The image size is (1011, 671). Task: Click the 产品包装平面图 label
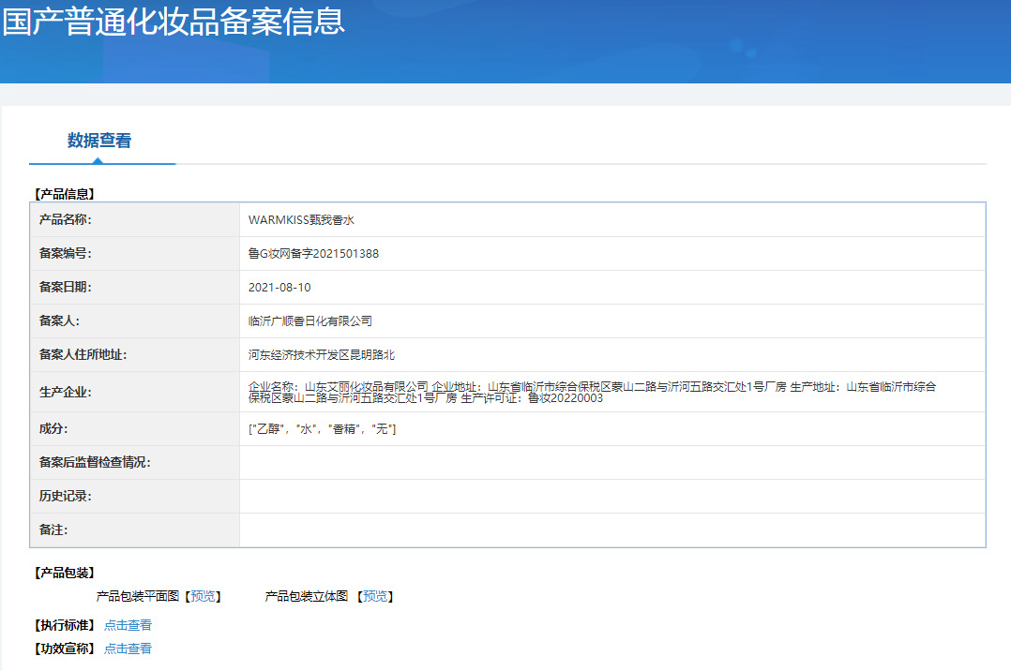(137, 596)
